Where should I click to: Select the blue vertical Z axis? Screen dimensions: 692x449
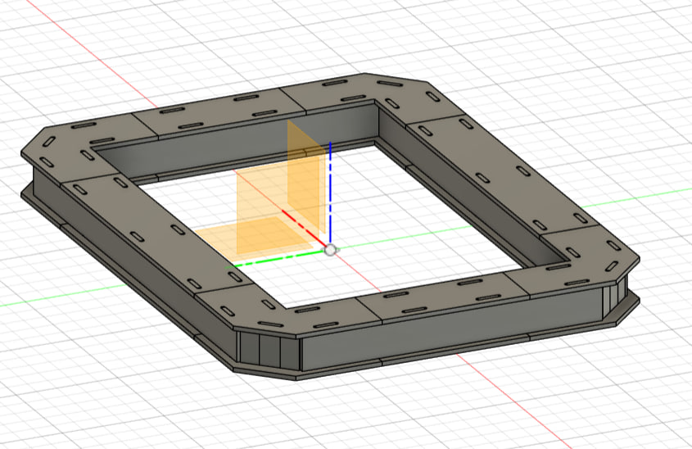[x=330, y=193]
